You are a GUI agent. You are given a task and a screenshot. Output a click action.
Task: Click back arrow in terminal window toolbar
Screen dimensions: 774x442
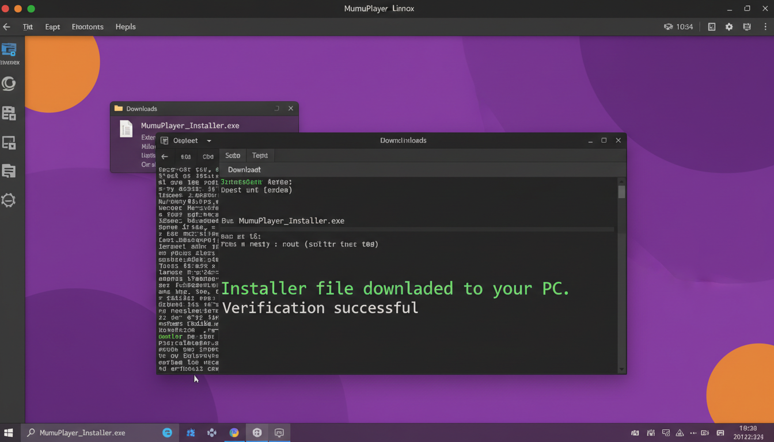(165, 157)
